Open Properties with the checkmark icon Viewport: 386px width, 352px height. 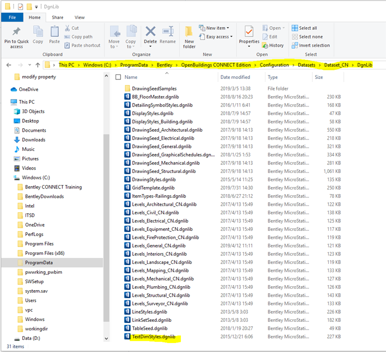249,31
